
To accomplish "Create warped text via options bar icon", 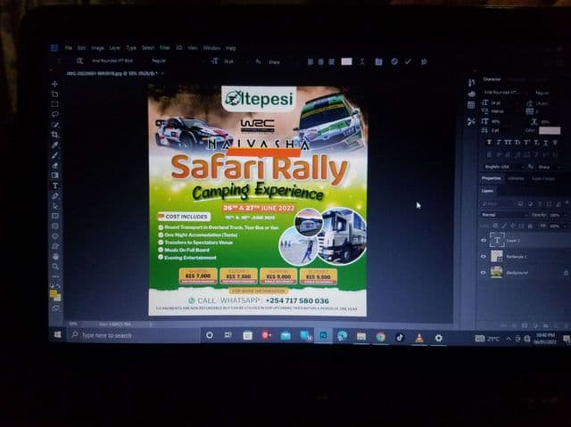I will pos(362,62).
